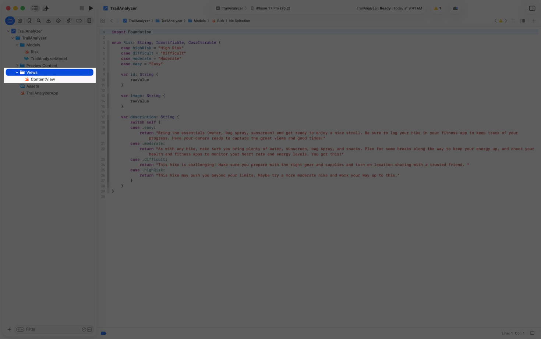This screenshot has width=541, height=339.
Task: Open the Bookmark navigator
Action: click(x=29, y=21)
